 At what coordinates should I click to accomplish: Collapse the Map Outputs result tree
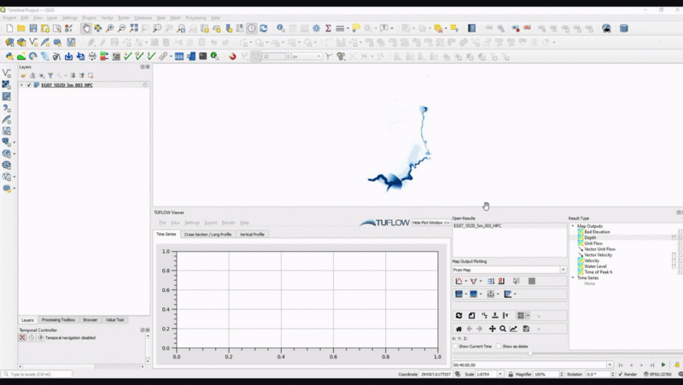pyautogui.click(x=573, y=226)
